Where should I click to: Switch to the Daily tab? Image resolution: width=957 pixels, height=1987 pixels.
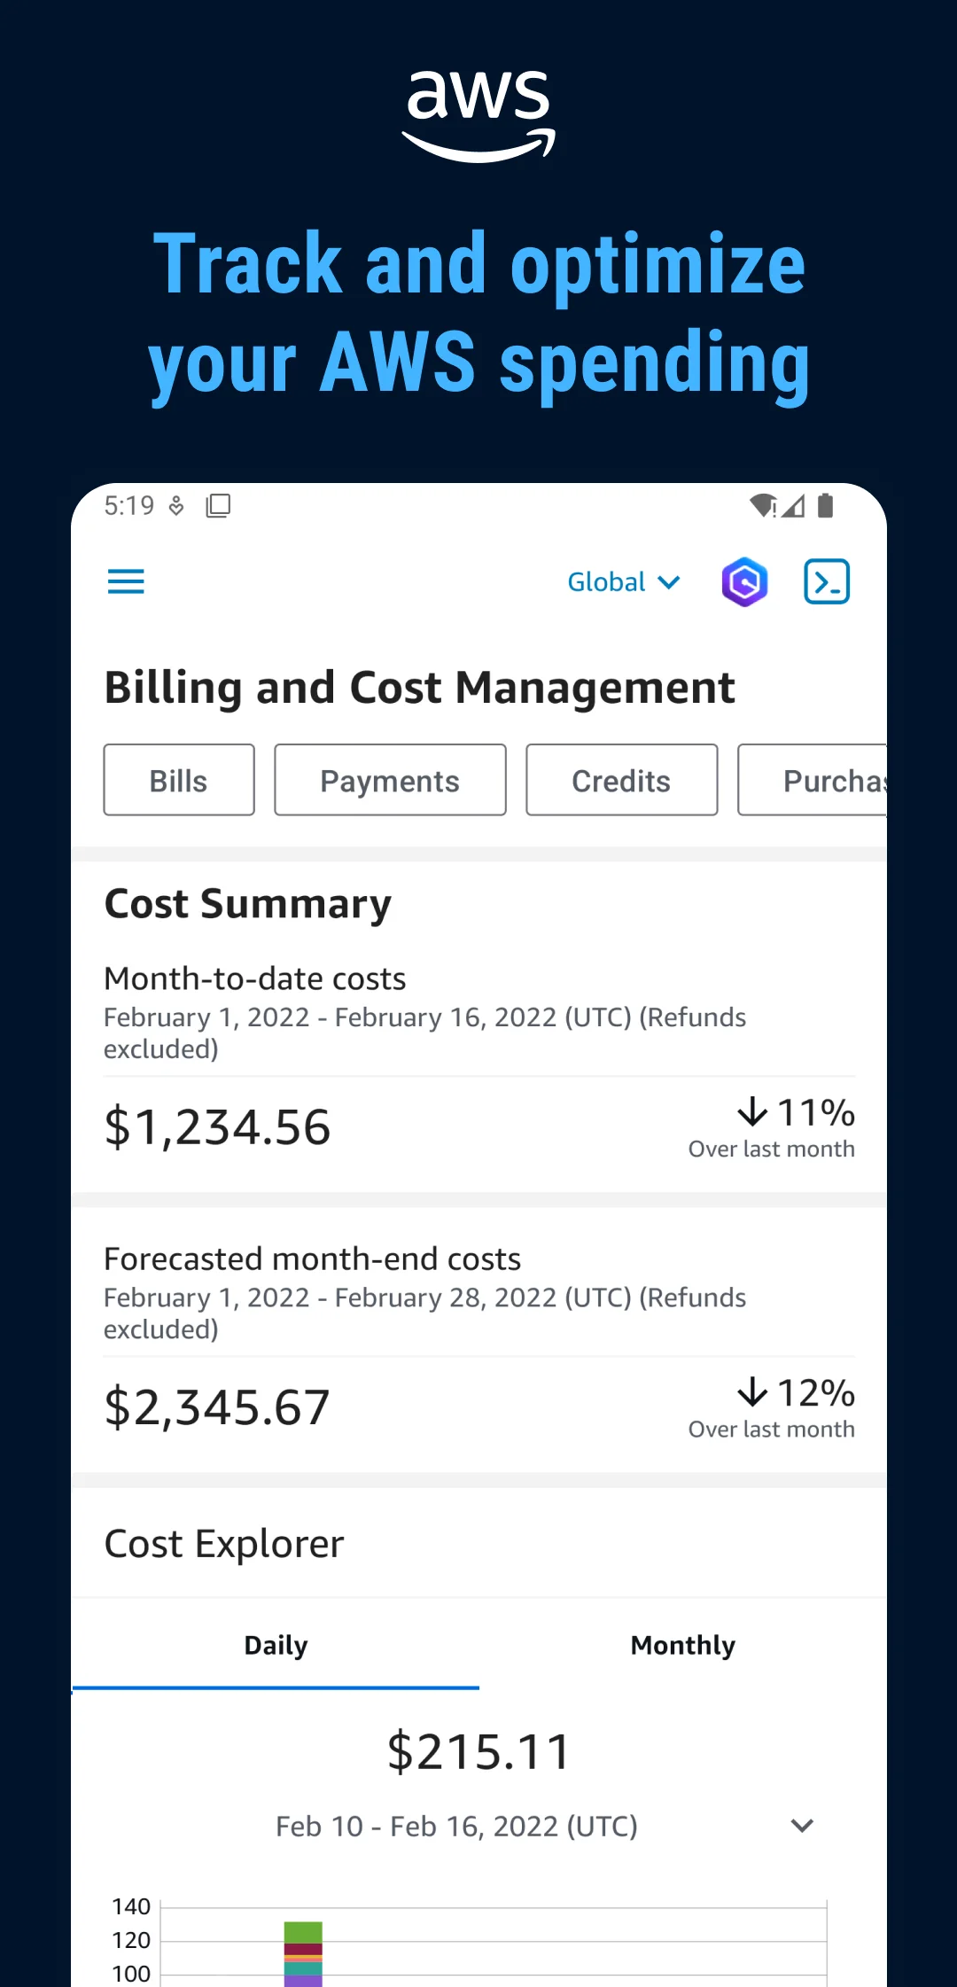pyautogui.click(x=276, y=1646)
